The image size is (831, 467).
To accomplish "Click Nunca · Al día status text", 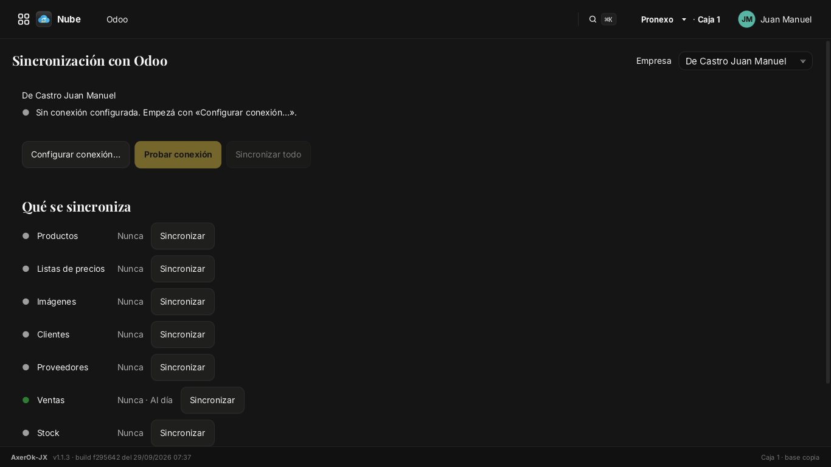I will tap(145, 400).
